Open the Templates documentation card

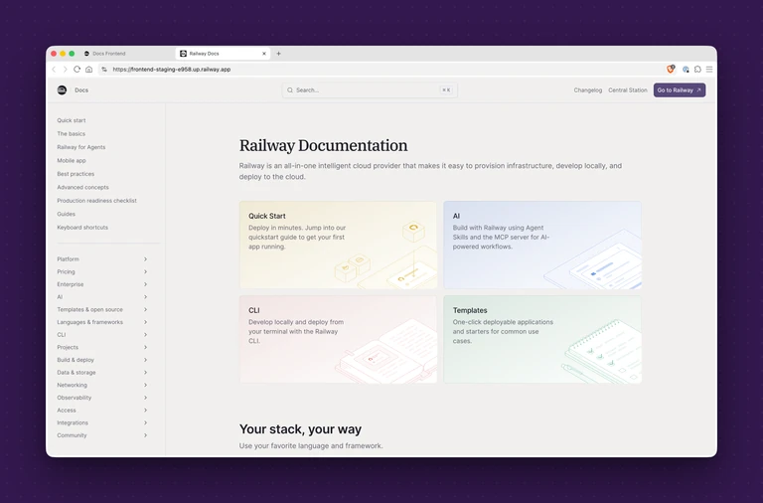542,339
